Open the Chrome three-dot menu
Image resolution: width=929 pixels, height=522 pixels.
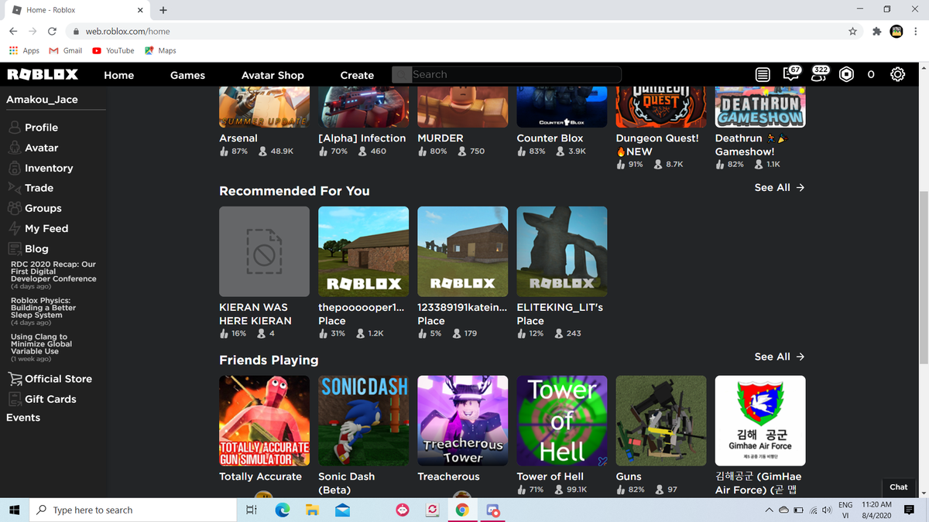coord(917,31)
